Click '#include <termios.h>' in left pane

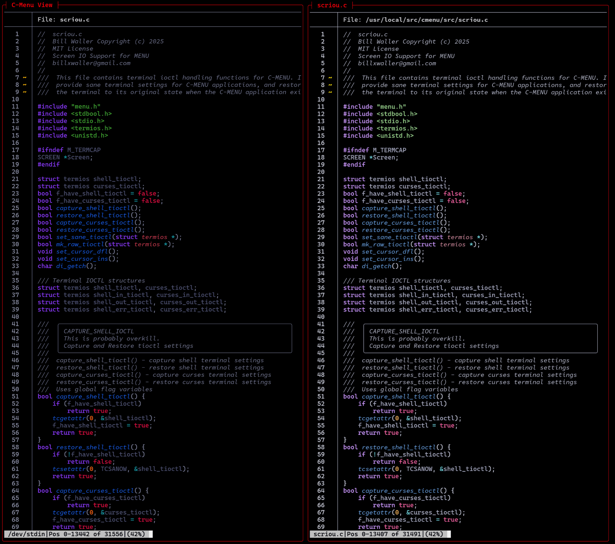pyautogui.click(x=75, y=128)
